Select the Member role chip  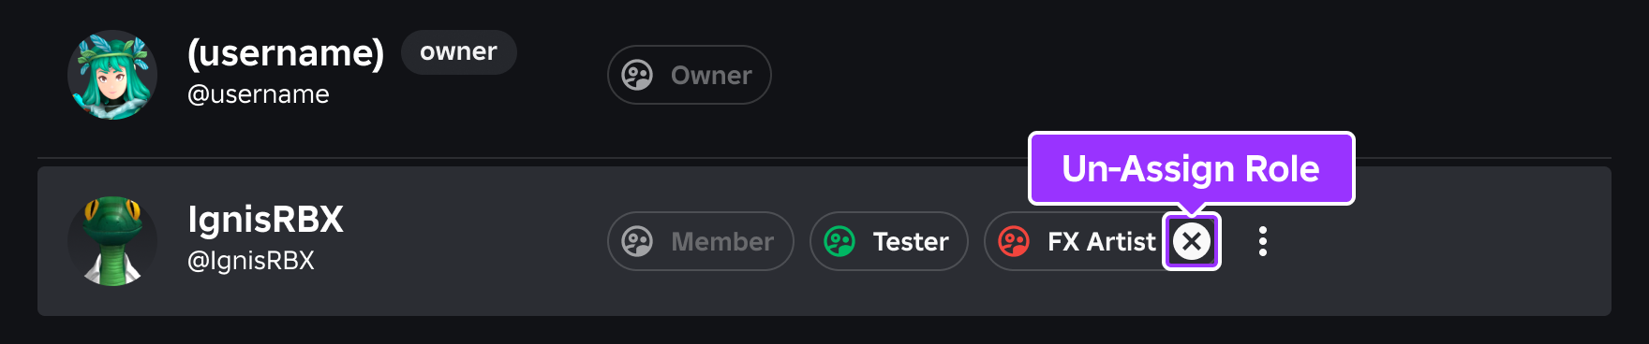(x=701, y=241)
